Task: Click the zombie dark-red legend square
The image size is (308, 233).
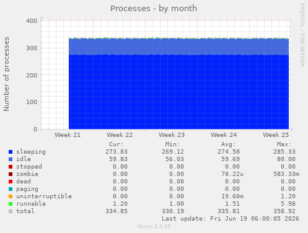Action: (11, 174)
